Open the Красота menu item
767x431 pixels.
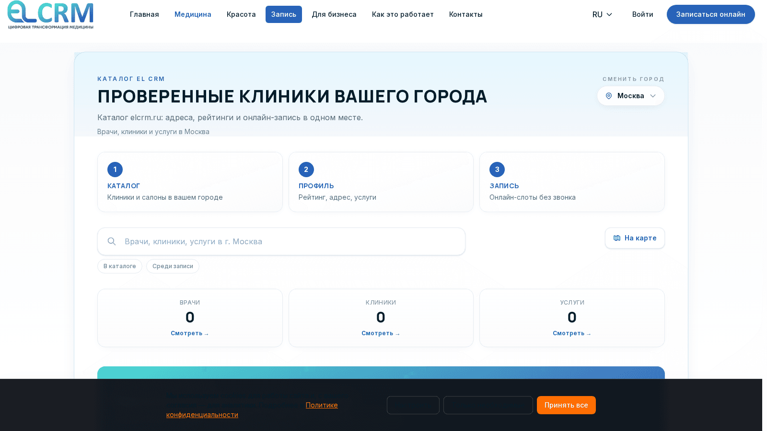(241, 14)
